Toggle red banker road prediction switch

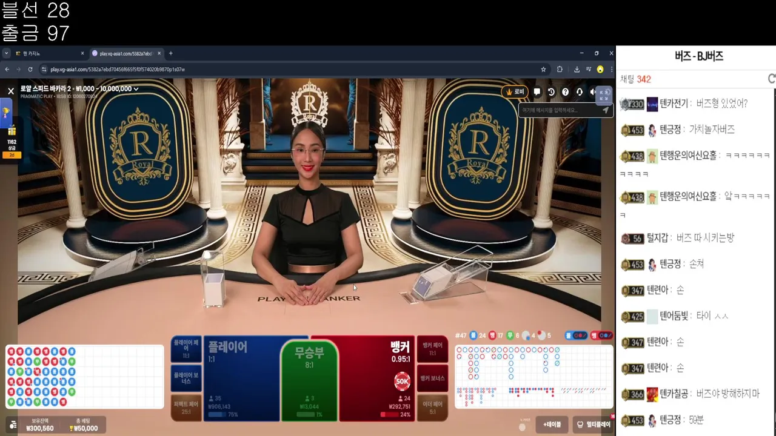tap(601, 335)
